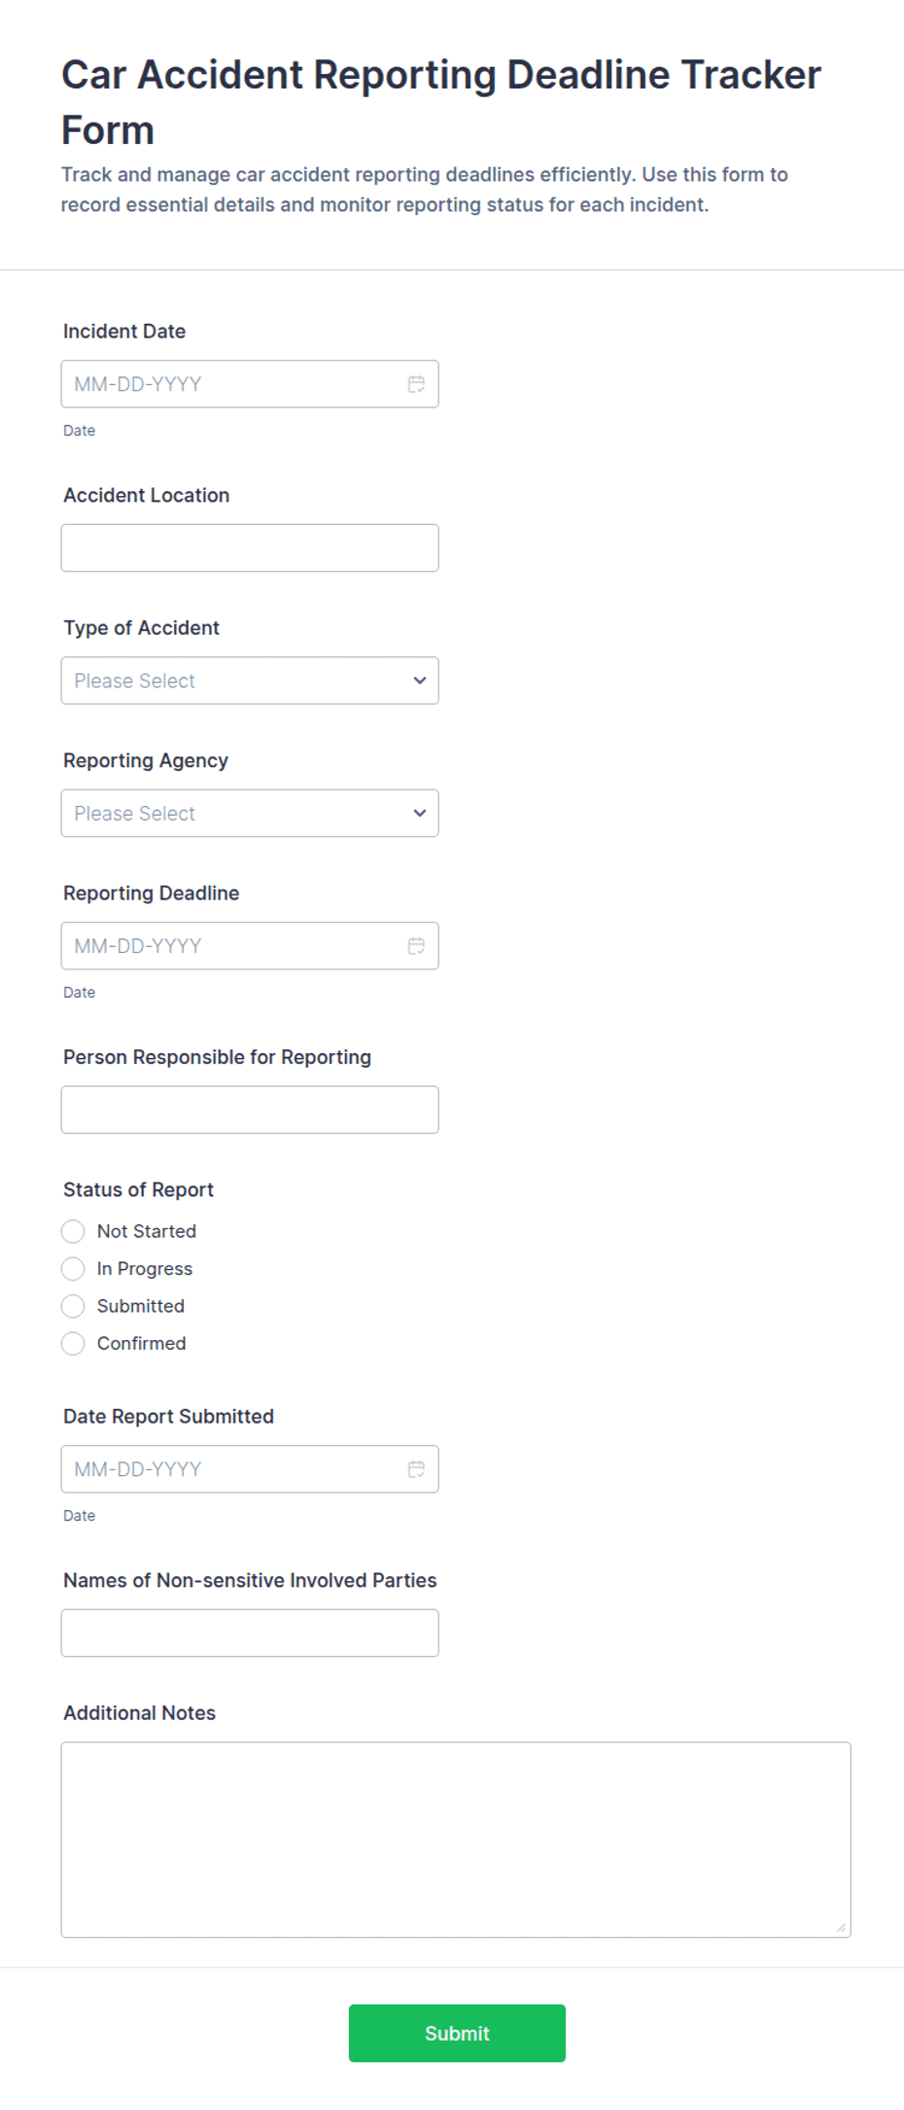This screenshot has height=2110, width=904.
Task: Open the Incident Date calendar picker icon
Action: (x=416, y=384)
